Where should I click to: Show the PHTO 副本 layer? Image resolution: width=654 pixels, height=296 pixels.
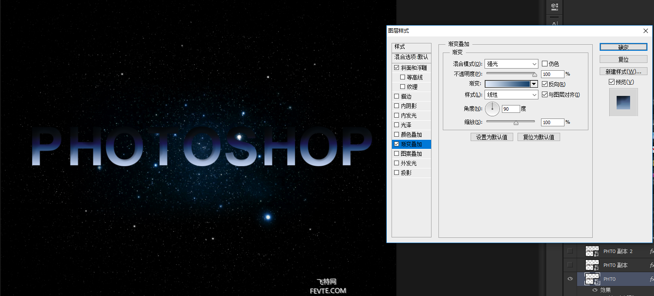pyautogui.click(x=570, y=265)
